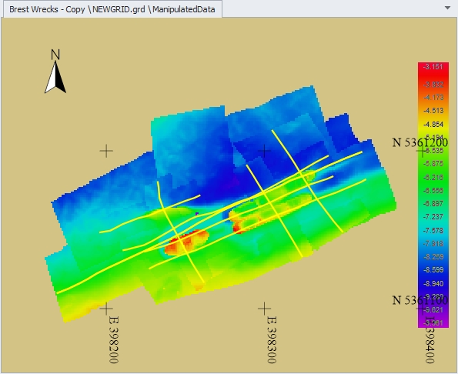Select the Brest Wrecks NEWGRID.grd ManipulatedData tab
The width and height of the screenshot is (458, 374).
click(112, 9)
